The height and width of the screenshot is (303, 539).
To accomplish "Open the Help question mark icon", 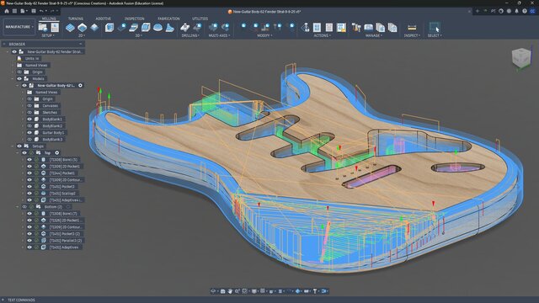I will [x=525, y=11].
